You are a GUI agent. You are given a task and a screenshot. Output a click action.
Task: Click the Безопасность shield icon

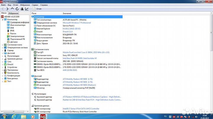5,73
